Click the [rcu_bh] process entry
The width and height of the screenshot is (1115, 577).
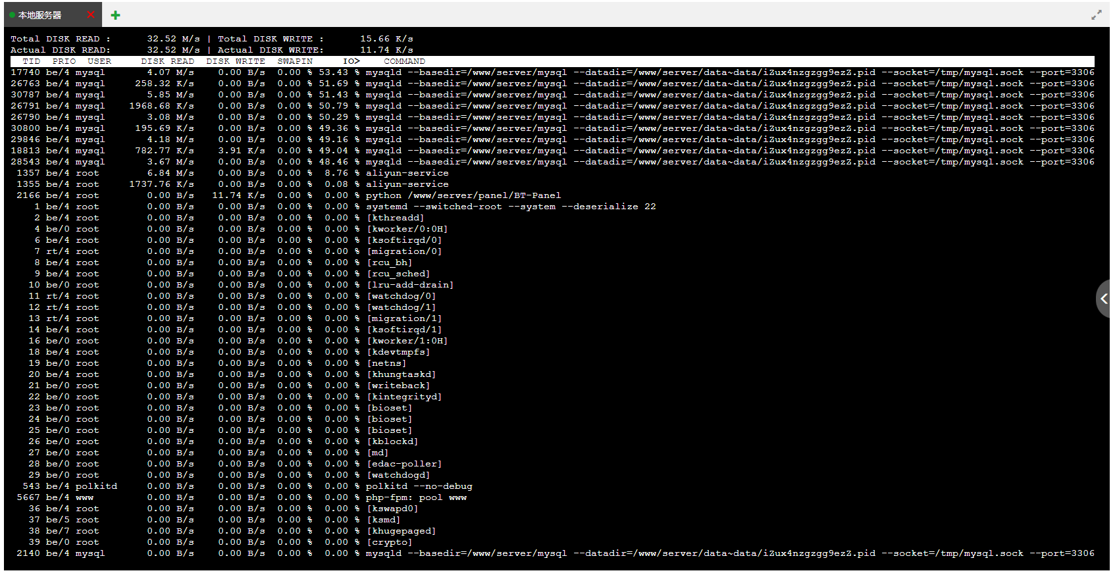[x=390, y=263]
